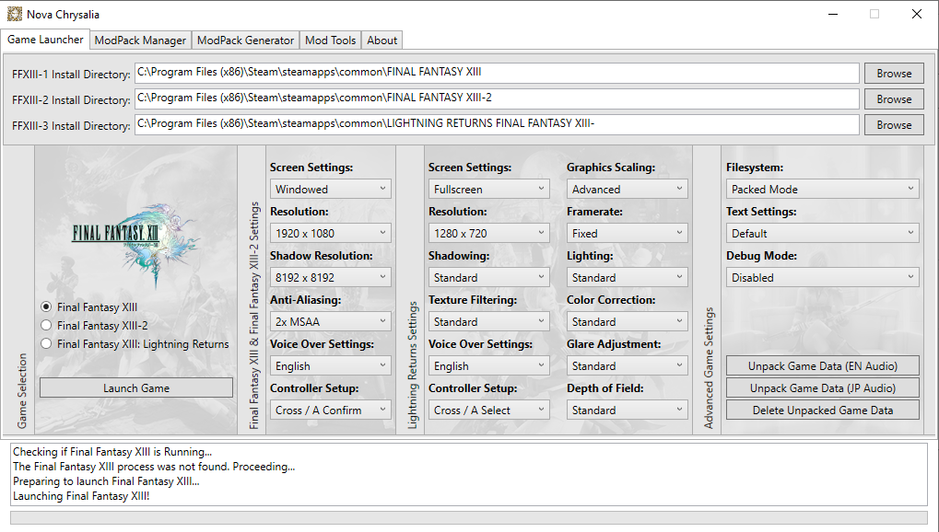Open the 1280 x 720 resolution dropdown
Screen dimensions: 939x532
[x=488, y=234]
